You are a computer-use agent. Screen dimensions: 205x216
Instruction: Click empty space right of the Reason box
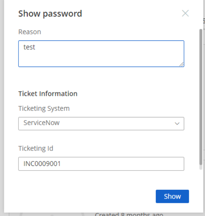coord(192,54)
